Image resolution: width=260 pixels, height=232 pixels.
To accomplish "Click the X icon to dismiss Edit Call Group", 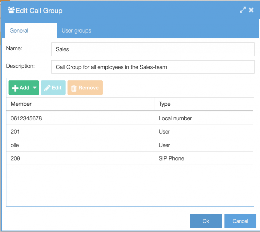I will pyautogui.click(x=251, y=10).
